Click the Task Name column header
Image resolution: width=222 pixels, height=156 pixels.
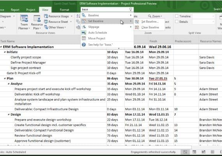[x=7, y=41]
